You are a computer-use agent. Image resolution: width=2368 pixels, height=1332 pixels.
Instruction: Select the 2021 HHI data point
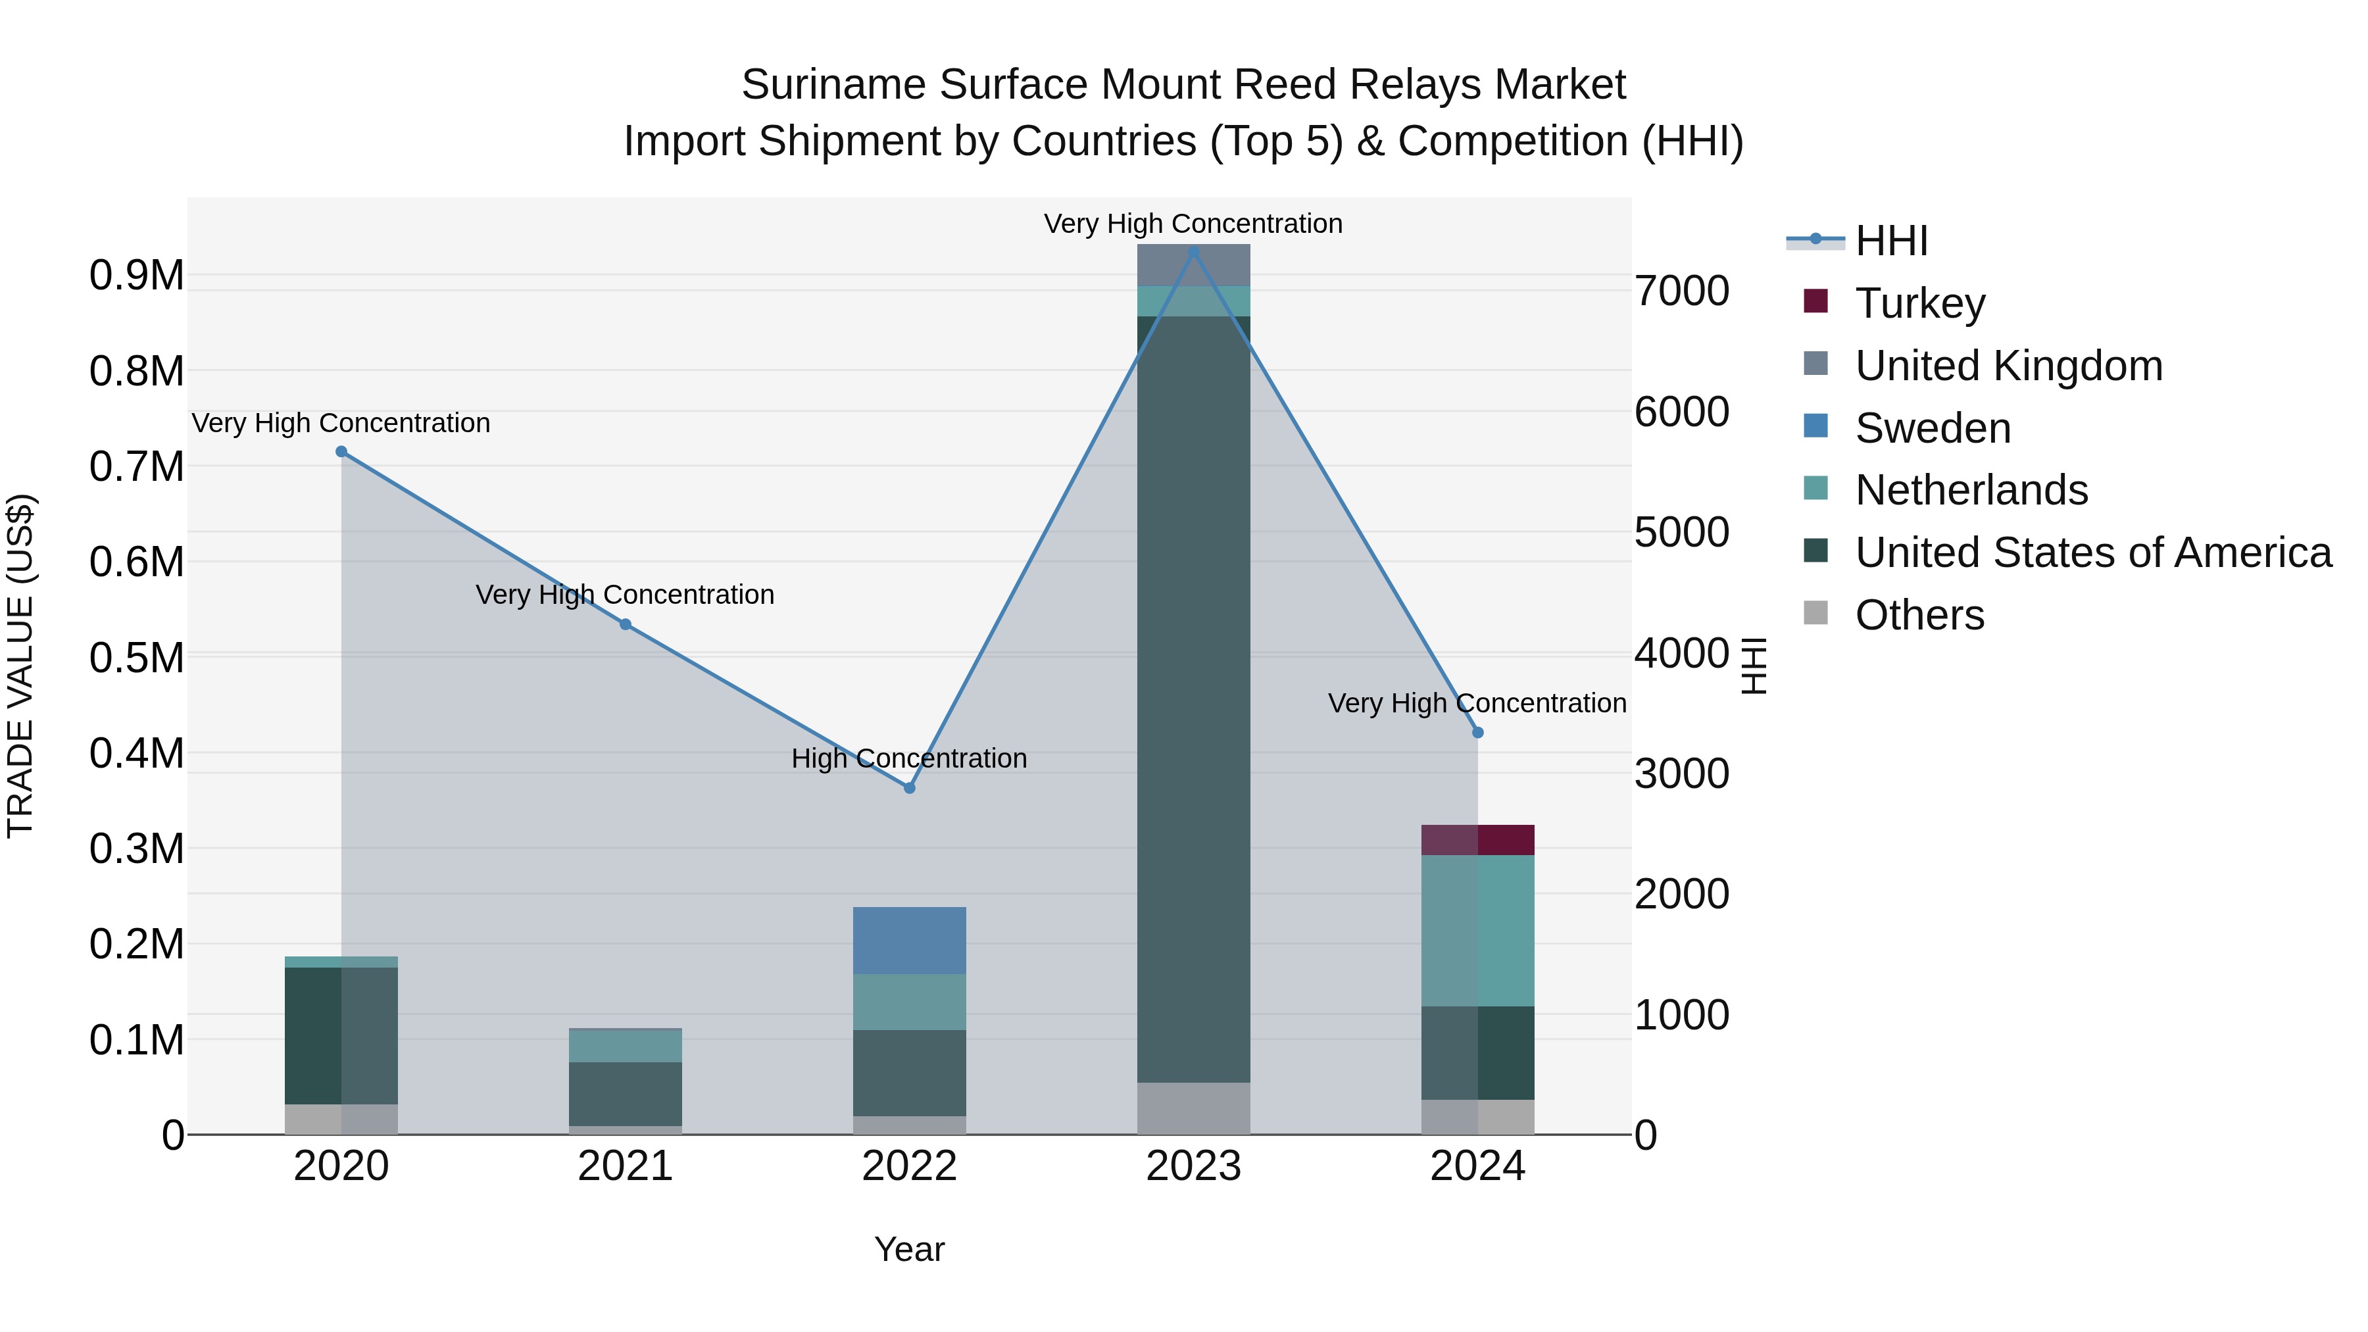point(625,624)
